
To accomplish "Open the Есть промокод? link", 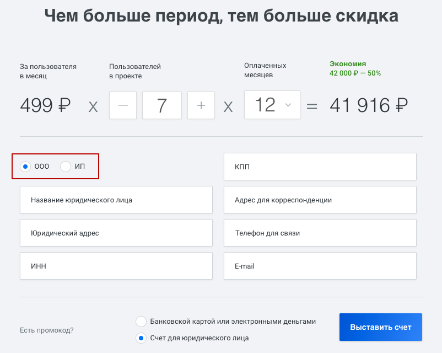I will coord(46,330).
